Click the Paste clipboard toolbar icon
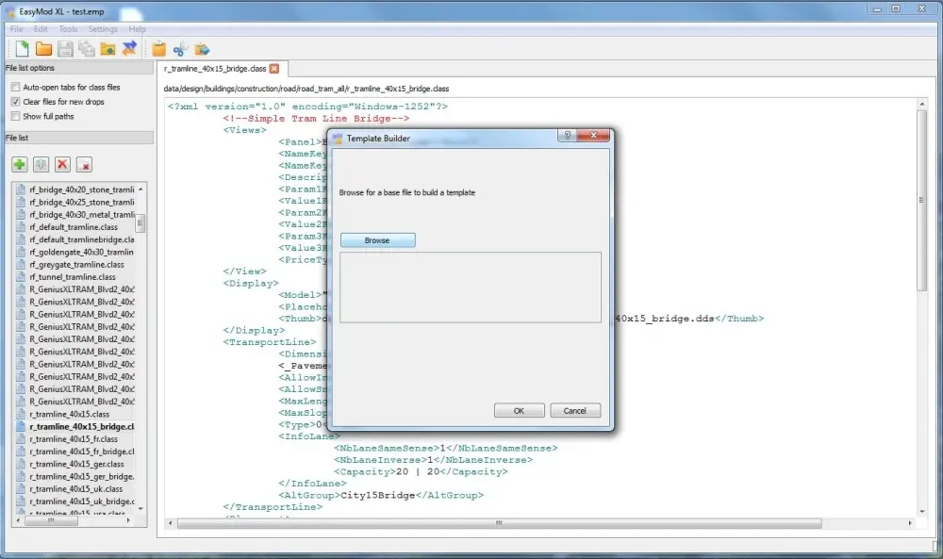 [x=158, y=48]
